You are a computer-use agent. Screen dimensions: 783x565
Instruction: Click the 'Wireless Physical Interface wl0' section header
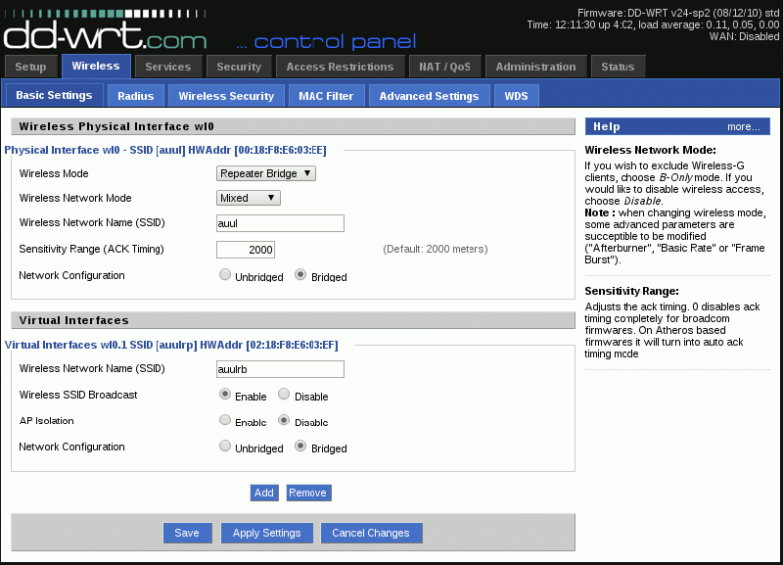[x=293, y=126]
